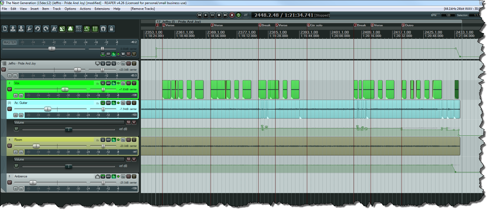Click the Room track folder compact icon
Image resolution: width=491 pixels, height=213 pixels.
(97, 140)
